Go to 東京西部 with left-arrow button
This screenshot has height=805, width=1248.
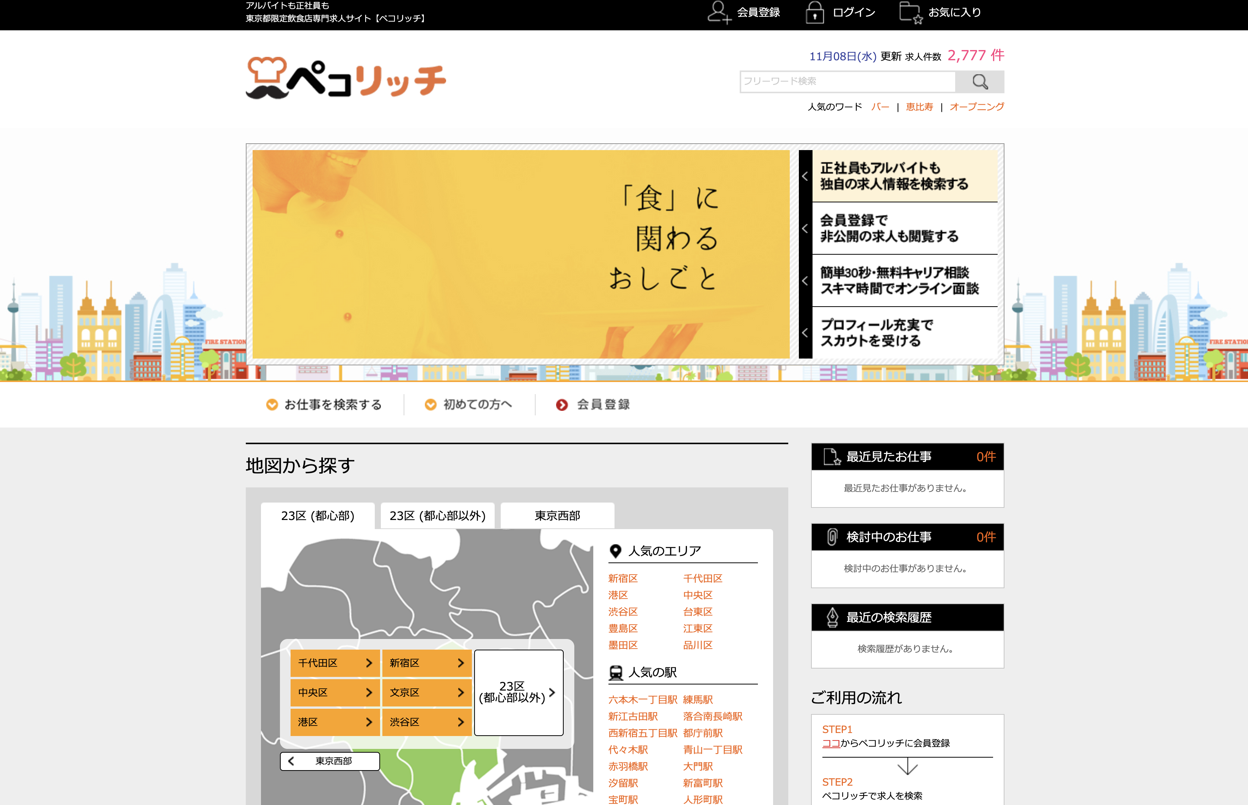330,761
